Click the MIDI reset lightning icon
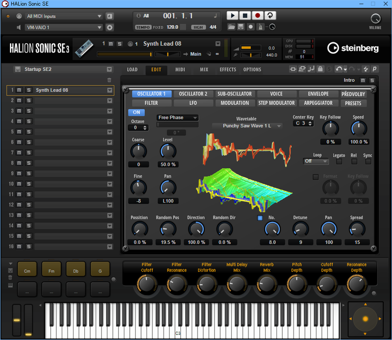 (x=366, y=69)
